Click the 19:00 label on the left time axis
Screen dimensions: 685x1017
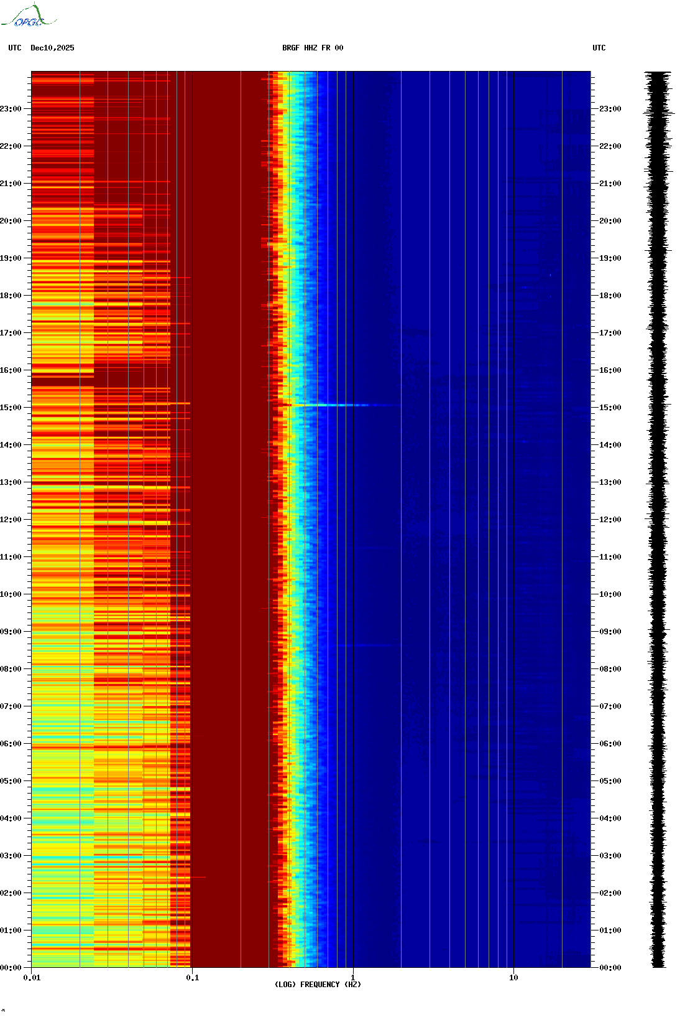[11, 258]
